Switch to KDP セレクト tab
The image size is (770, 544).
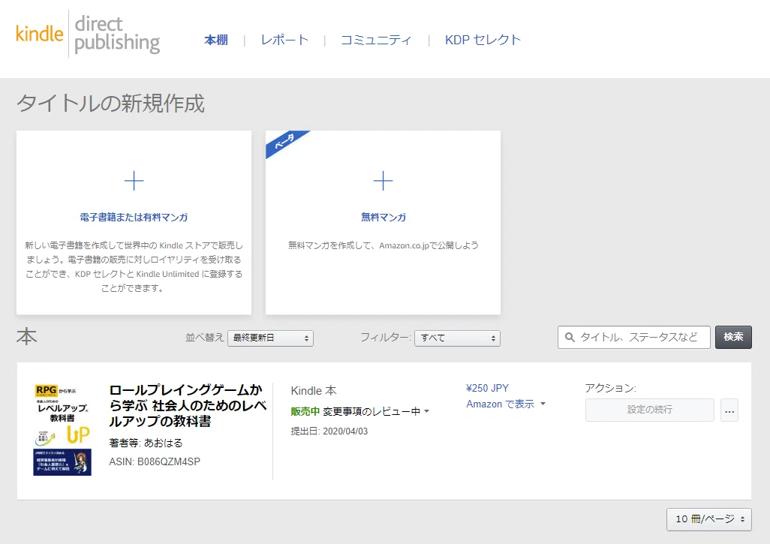coord(483,40)
